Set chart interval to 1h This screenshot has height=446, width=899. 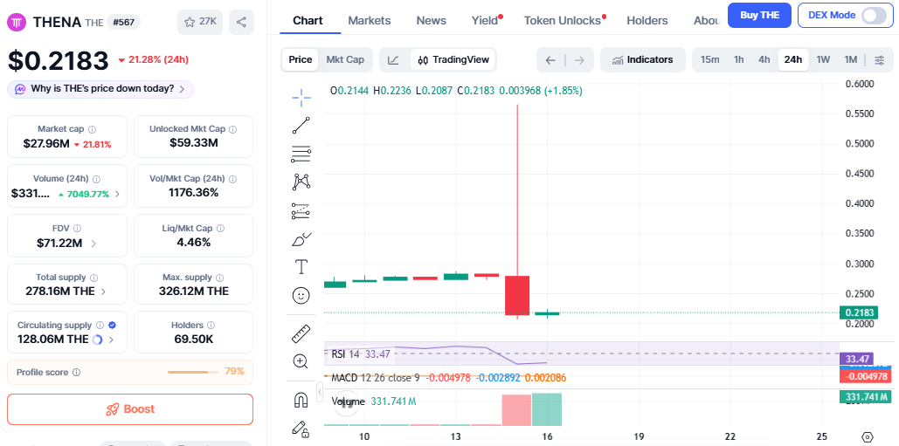(739, 59)
